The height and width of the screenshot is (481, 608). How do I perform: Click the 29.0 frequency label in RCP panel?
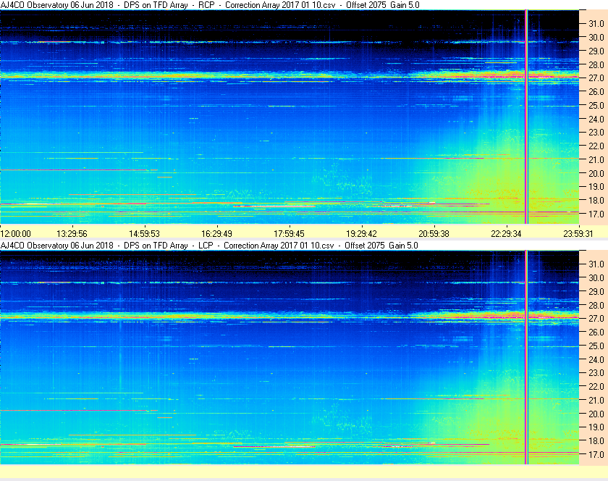pyautogui.click(x=596, y=51)
